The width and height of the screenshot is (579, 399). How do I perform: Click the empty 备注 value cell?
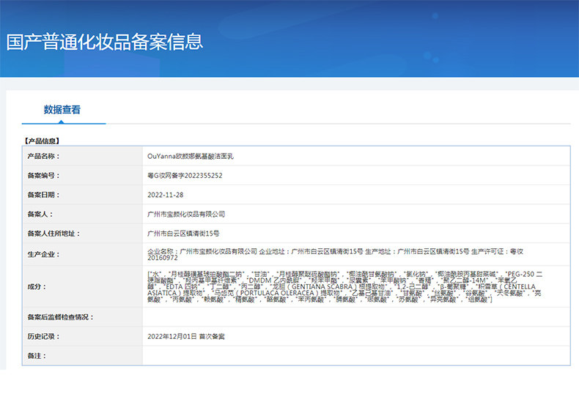[355, 355]
